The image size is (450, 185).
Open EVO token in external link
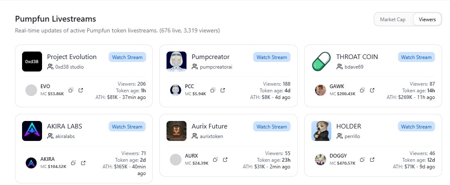[81, 90]
